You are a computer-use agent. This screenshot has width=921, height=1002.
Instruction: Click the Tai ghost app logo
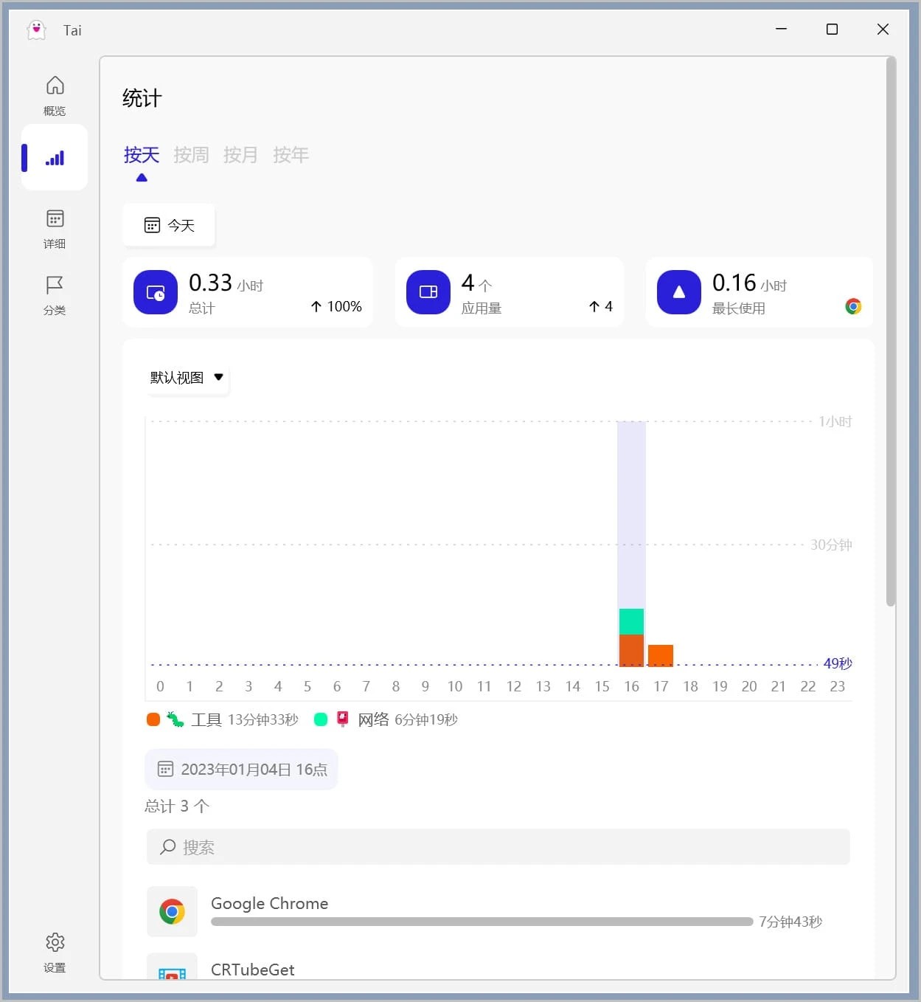36,30
